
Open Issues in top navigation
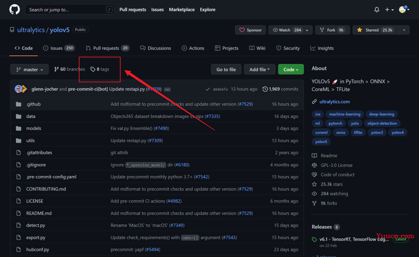tap(158, 10)
